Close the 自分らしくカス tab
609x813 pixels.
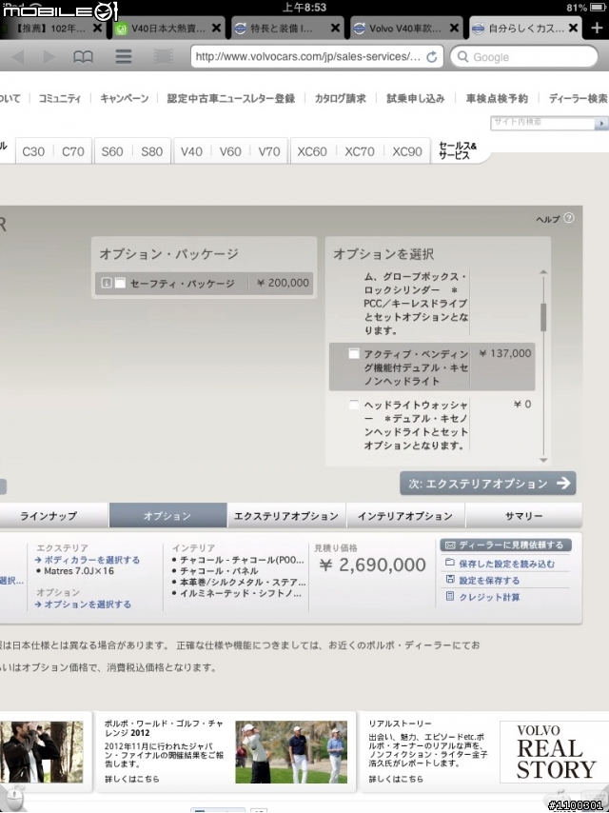point(573,28)
